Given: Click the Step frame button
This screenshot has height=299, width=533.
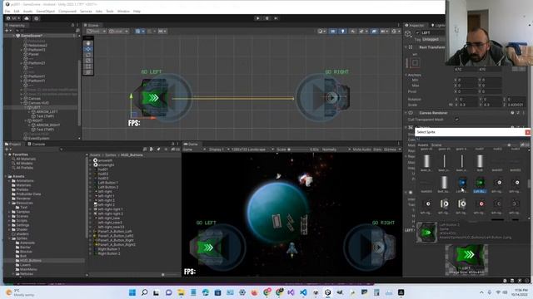Looking at the screenshot, I should point(276,18).
